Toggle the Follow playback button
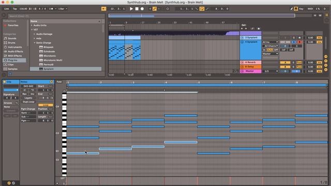Image resolution: width=331 pixels, height=186 pixels. (x=103, y=9)
